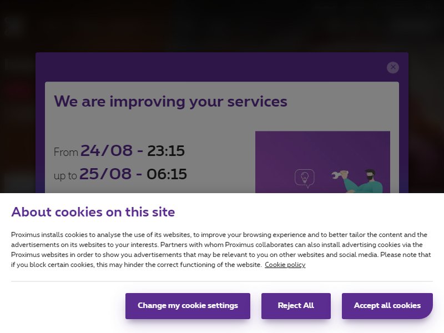The height and width of the screenshot is (333, 444).
Task: Open Change my cookie settings
Action: tap(188, 306)
